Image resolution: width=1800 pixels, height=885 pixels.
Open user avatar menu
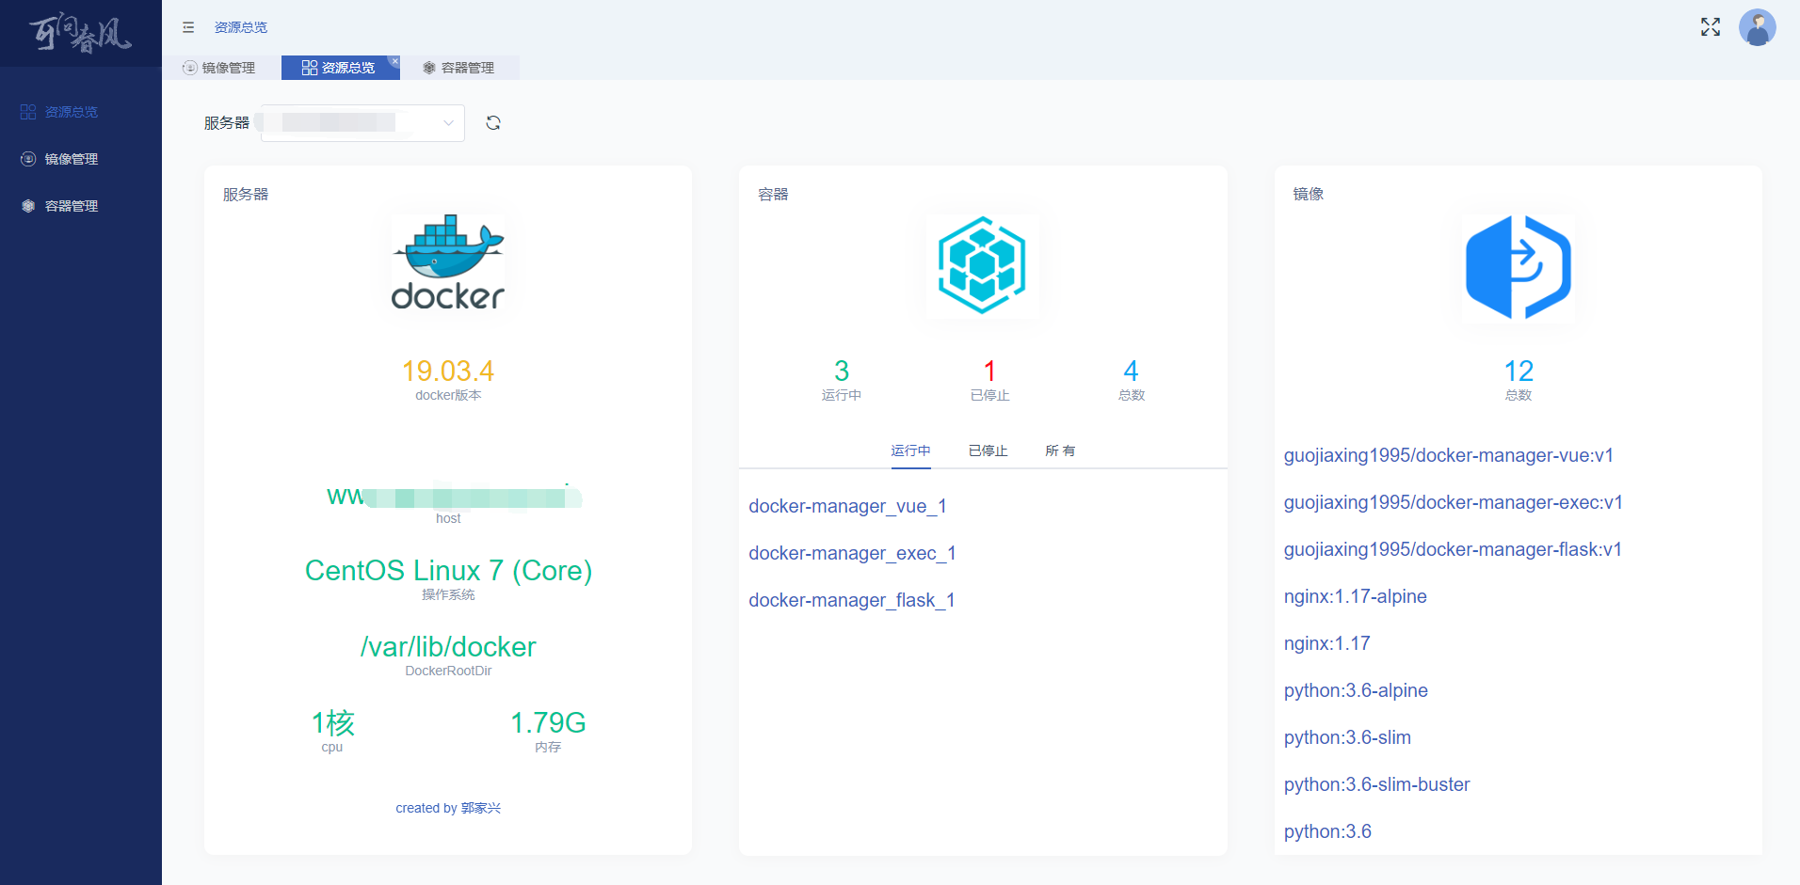[1757, 27]
